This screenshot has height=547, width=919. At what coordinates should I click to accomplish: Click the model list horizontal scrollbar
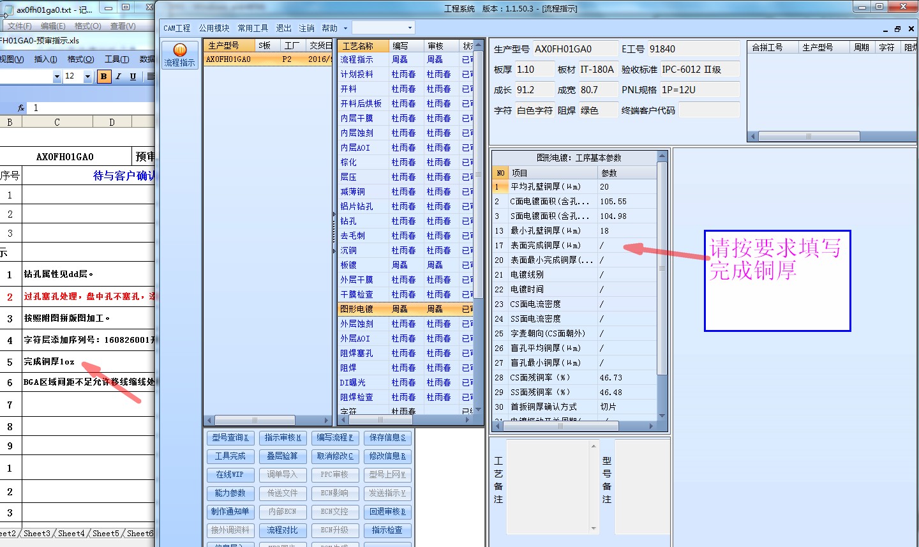pos(268,421)
